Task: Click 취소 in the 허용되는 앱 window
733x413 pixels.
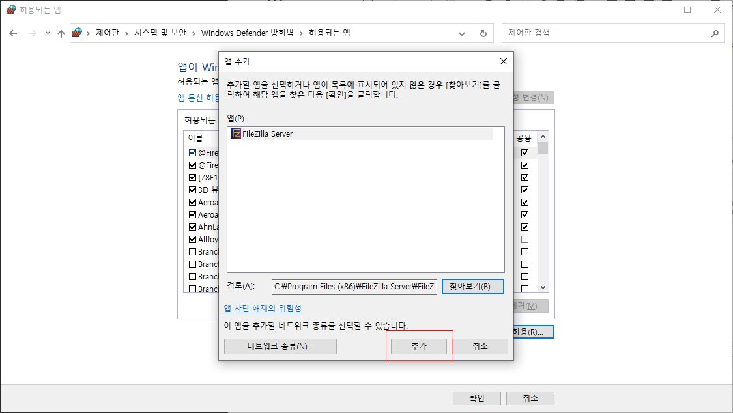Action: click(x=530, y=398)
